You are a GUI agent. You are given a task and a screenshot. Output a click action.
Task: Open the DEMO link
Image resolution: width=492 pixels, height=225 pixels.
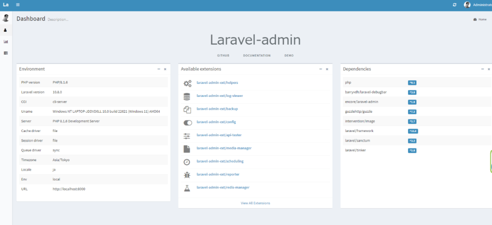coord(289,56)
